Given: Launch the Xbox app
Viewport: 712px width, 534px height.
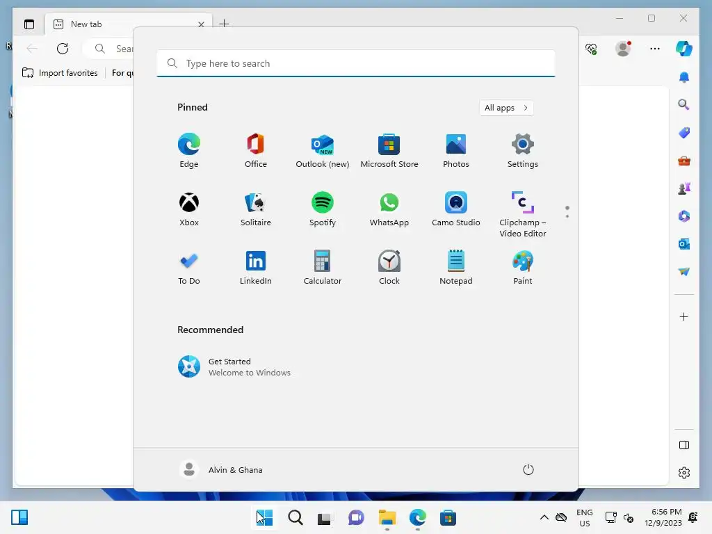Looking at the screenshot, I should pyautogui.click(x=189, y=209).
